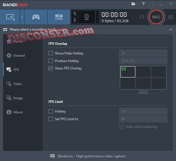Minimize the Bandicam window
The image size is (176, 161).
pyautogui.click(x=161, y=5)
